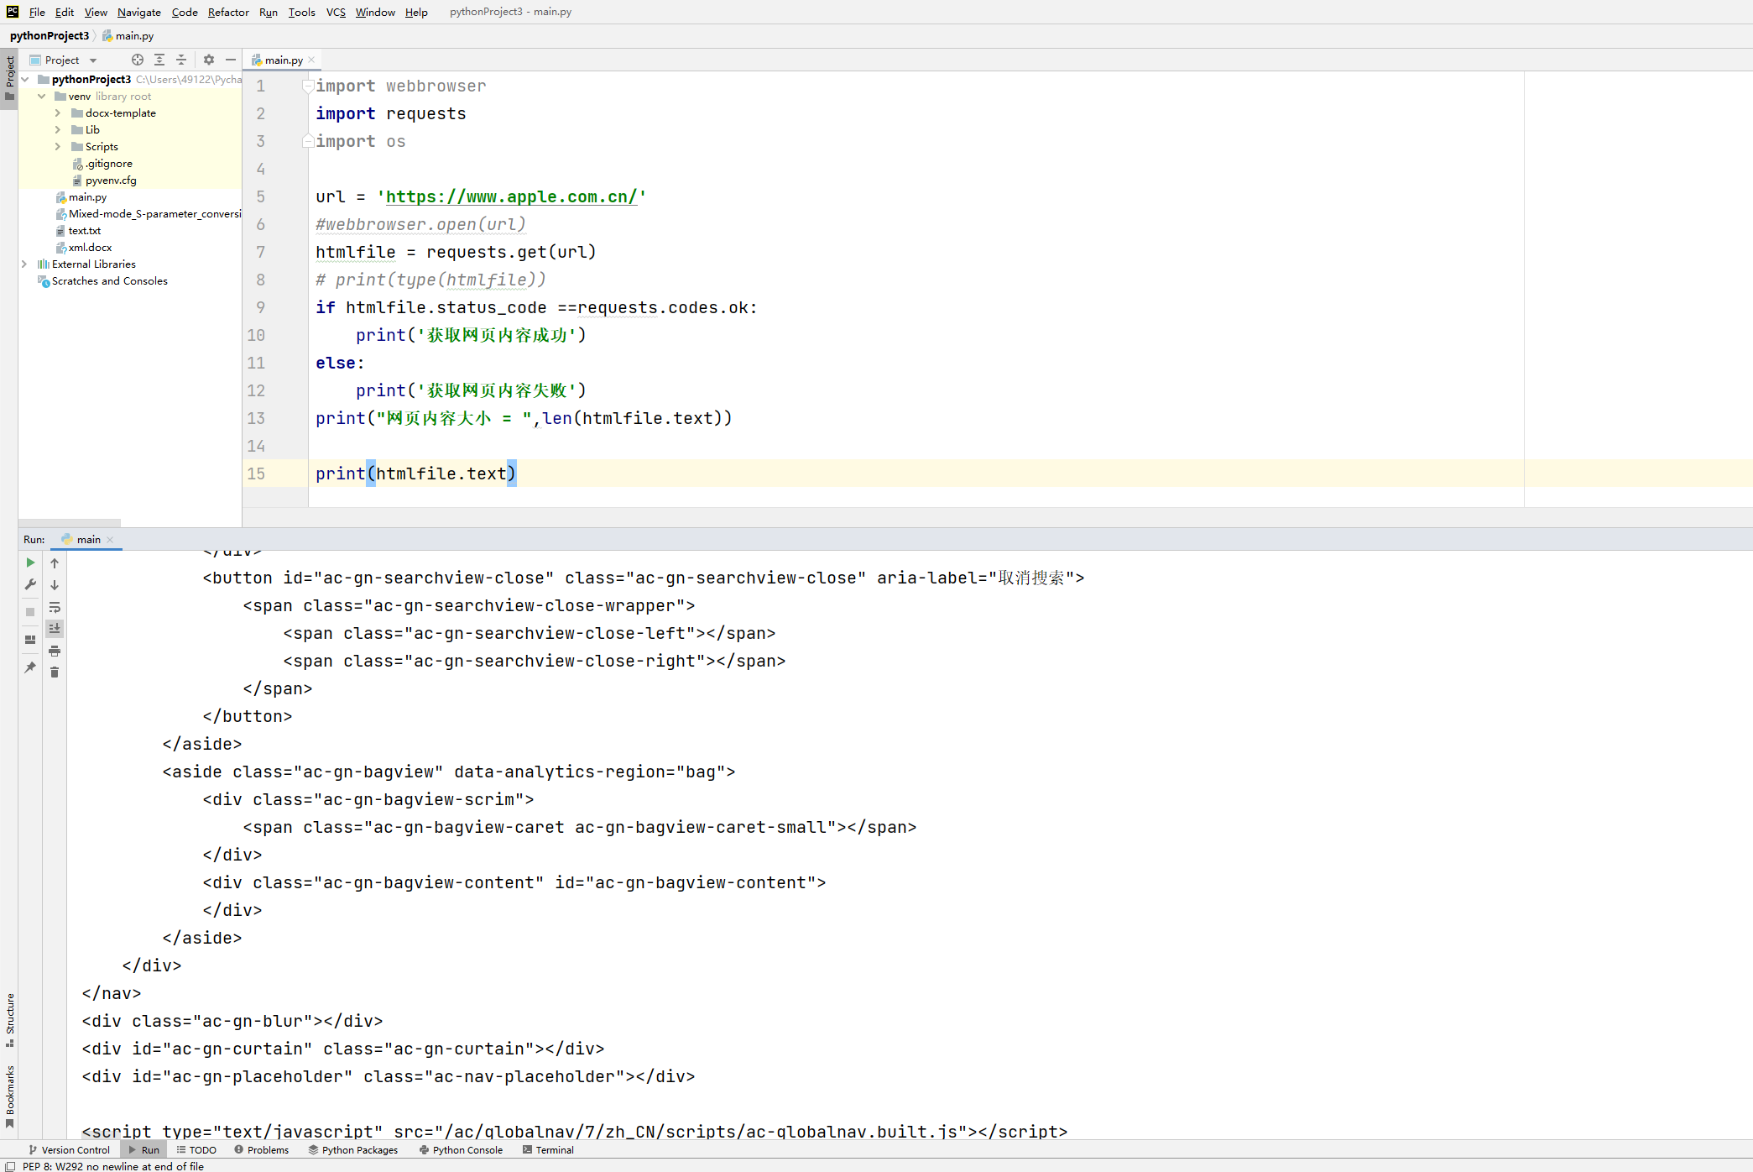Select main.py in project tree
The image size is (1753, 1172).
[87, 197]
